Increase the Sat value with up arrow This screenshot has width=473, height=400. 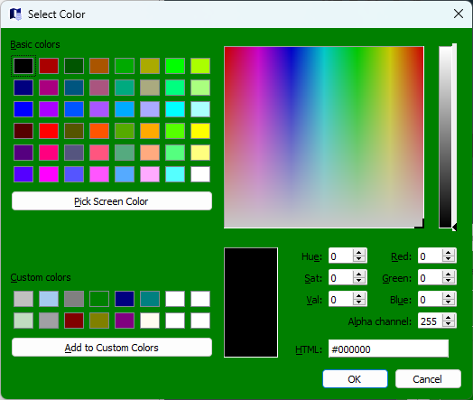[359, 274]
